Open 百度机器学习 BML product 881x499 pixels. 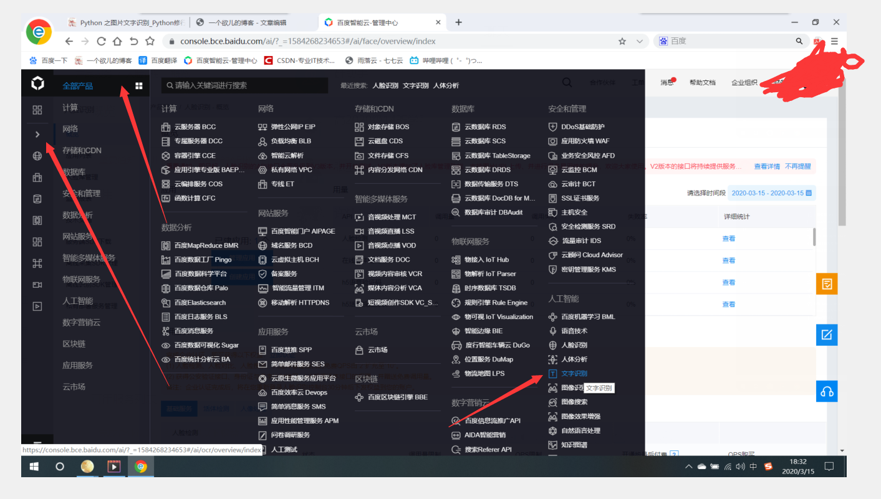coord(588,316)
